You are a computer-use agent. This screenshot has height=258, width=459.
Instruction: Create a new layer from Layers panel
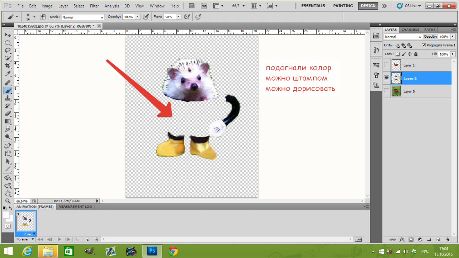[x=438, y=239]
